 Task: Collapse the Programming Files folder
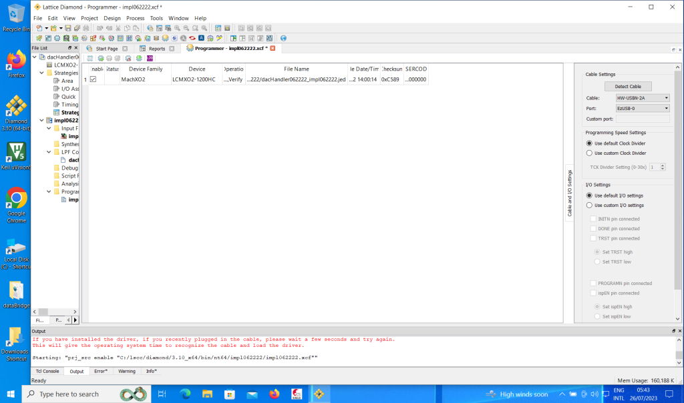(x=49, y=191)
